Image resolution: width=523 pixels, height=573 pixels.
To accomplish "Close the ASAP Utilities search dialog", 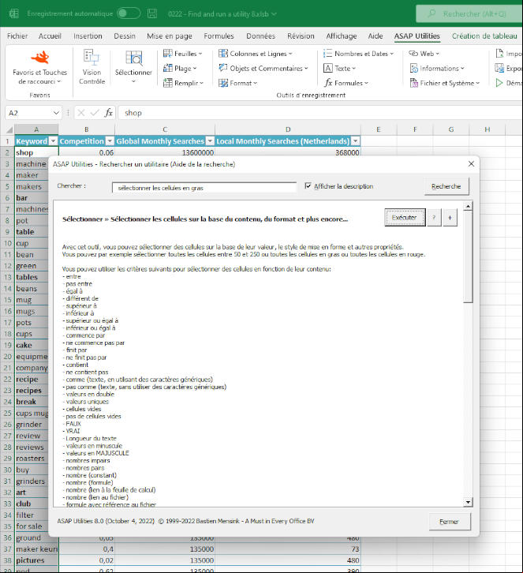I will coord(471,163).
